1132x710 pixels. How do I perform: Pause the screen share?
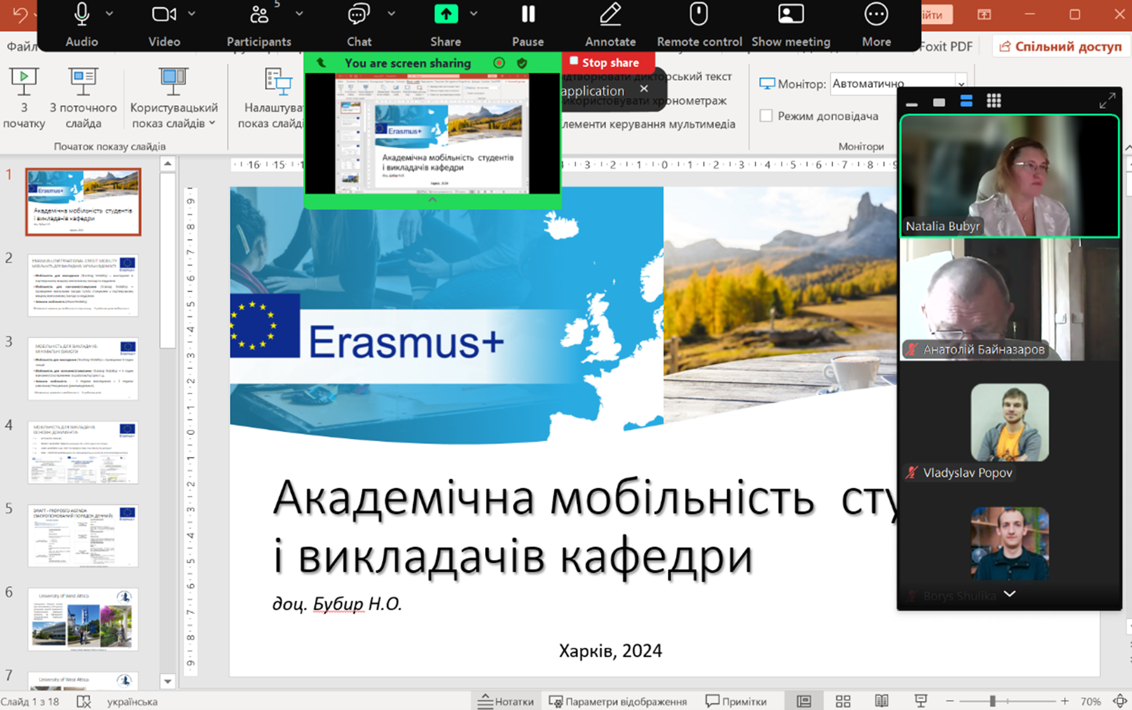[527, 15]
